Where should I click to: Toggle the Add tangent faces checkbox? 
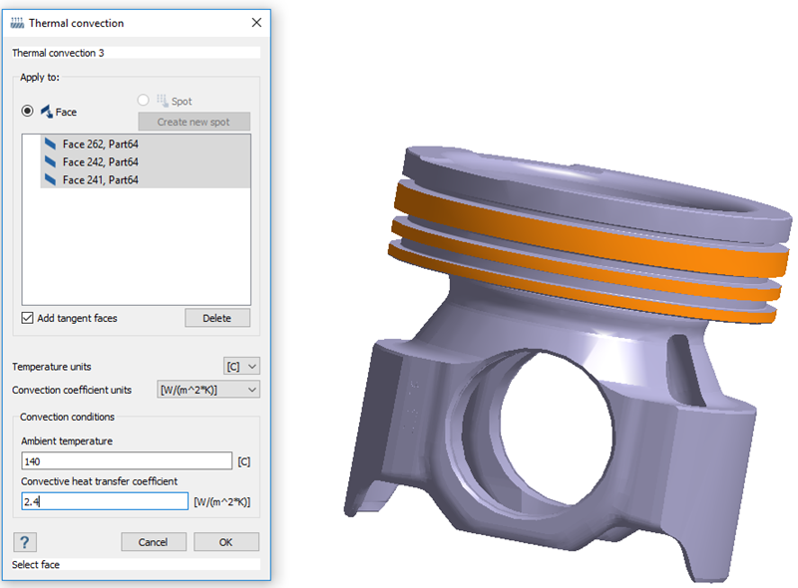[28, 318]
